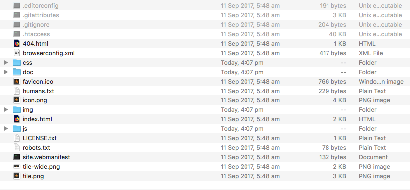
Task: Select the favicon.ico star icon
Action: point(17,82)
